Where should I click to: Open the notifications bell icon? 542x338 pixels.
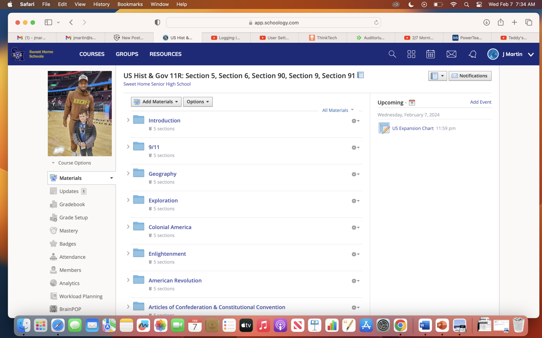tap(472, 54)
